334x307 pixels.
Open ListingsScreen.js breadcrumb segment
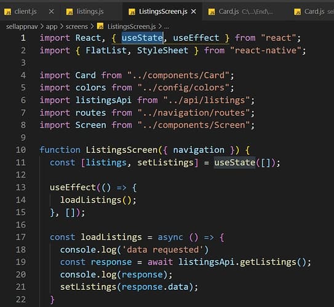pos(132,26)
